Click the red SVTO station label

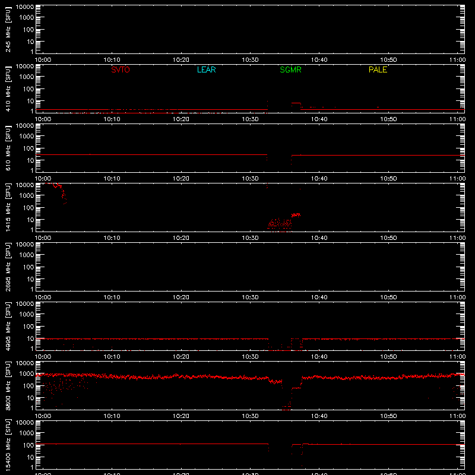121,69
